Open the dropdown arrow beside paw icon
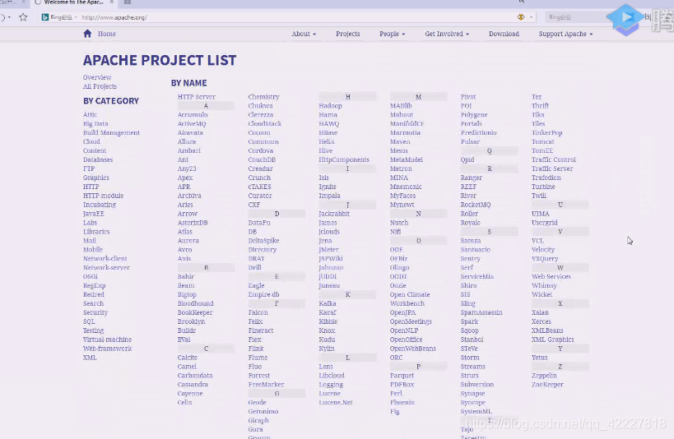 pos(532,17)
